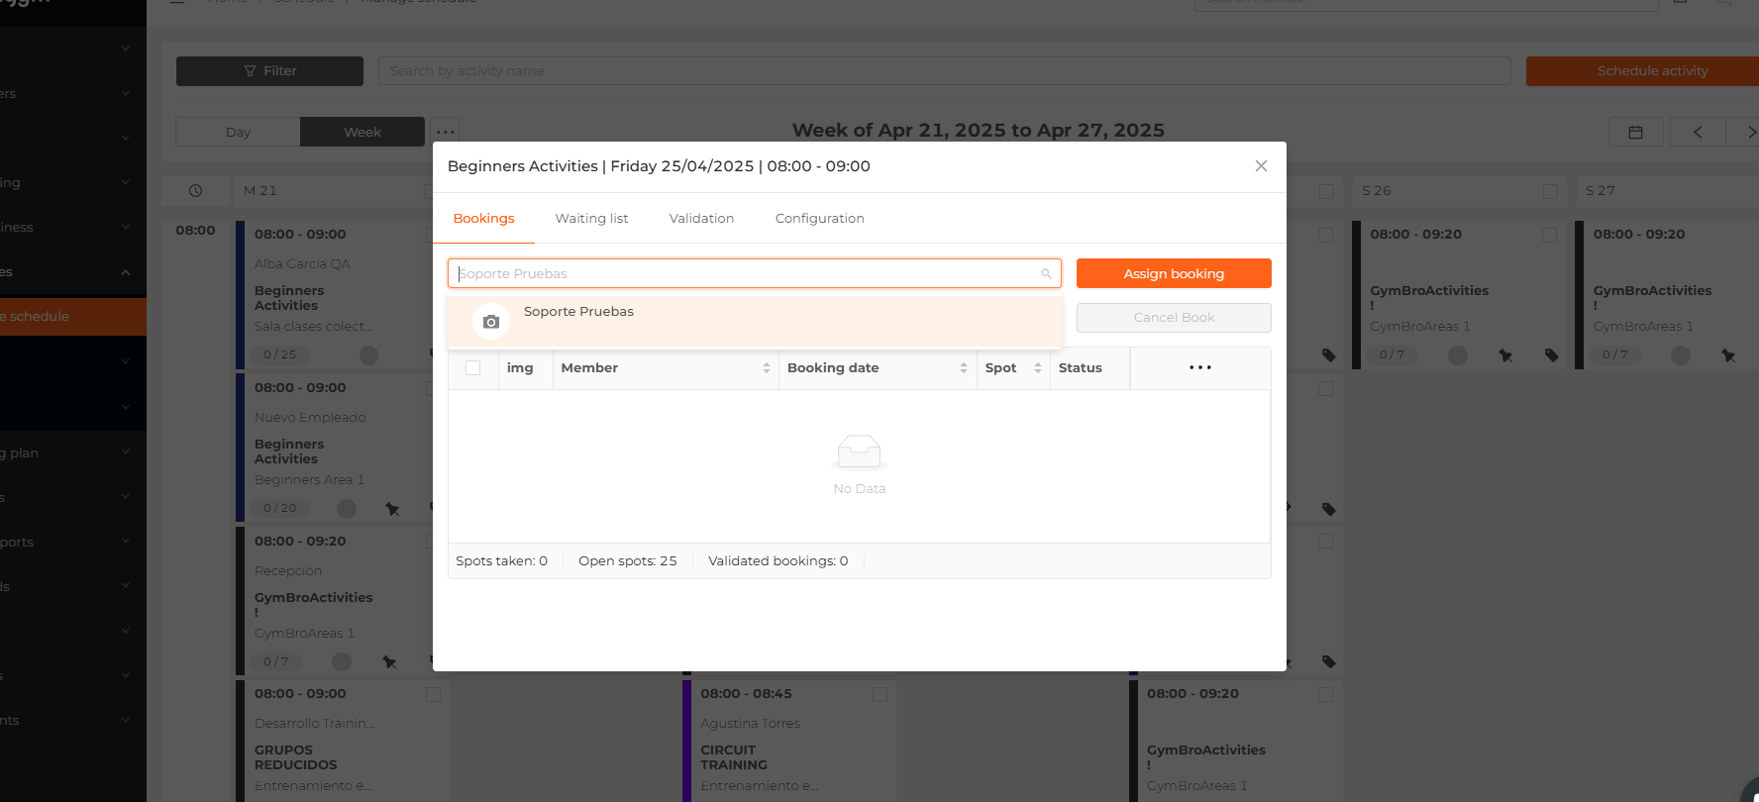
Task: Focus the Search by activity name field
Action: (944, 71)
